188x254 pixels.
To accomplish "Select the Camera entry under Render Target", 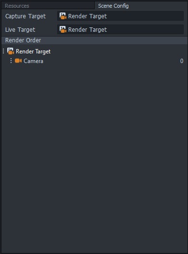I will coord(33,61).
